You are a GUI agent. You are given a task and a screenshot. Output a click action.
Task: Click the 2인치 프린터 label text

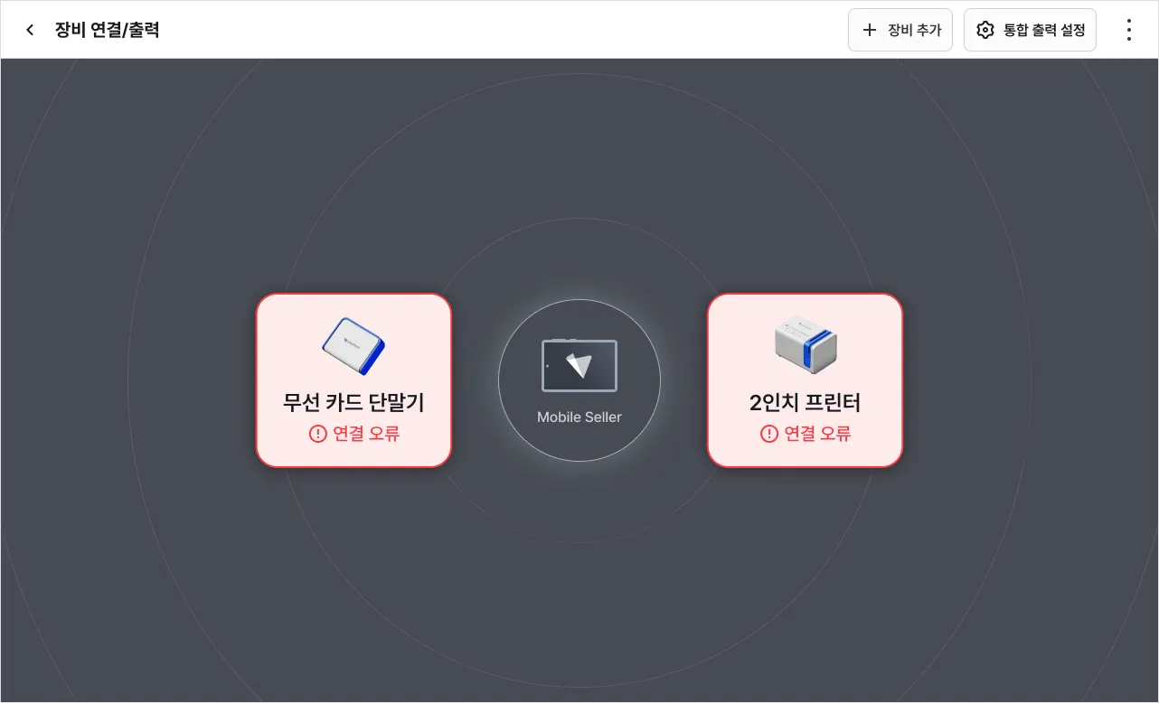point(805,402)
